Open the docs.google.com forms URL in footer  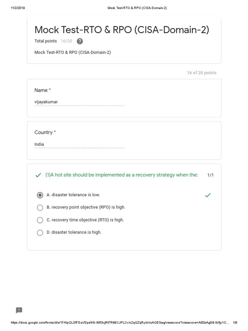(119, 323)
